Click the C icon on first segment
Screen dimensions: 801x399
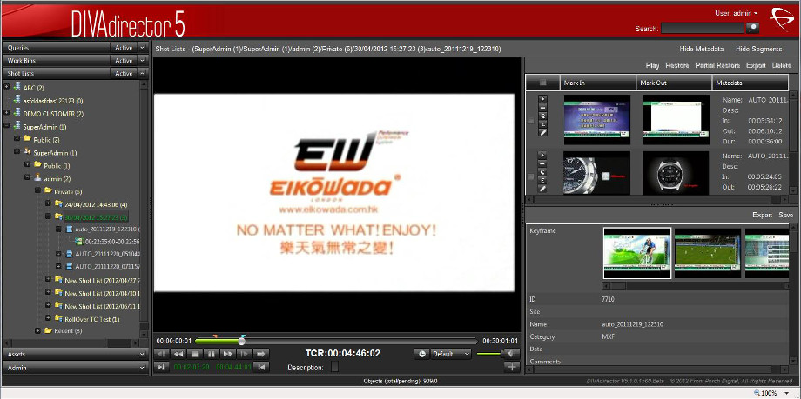[x=543, y=116]
